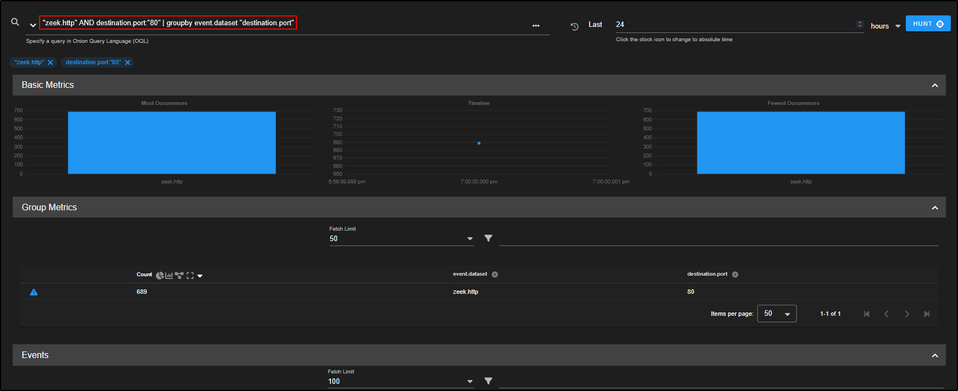The height and width of the screenshot is (391, 958).
Task: Expand the saved queries dropdown chevron
Action: pyautogui.click(x=33, y=25)
